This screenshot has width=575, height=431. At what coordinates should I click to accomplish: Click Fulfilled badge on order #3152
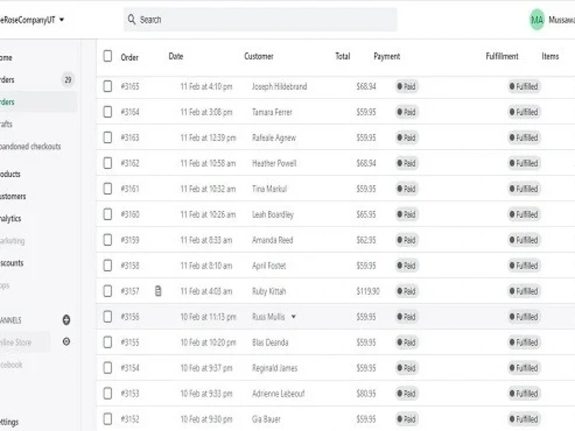tap(524, 420)
